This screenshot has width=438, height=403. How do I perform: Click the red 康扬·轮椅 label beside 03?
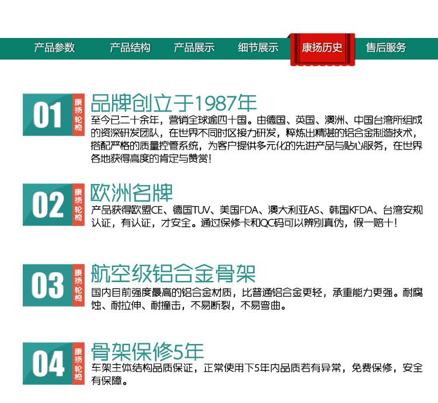78,285
